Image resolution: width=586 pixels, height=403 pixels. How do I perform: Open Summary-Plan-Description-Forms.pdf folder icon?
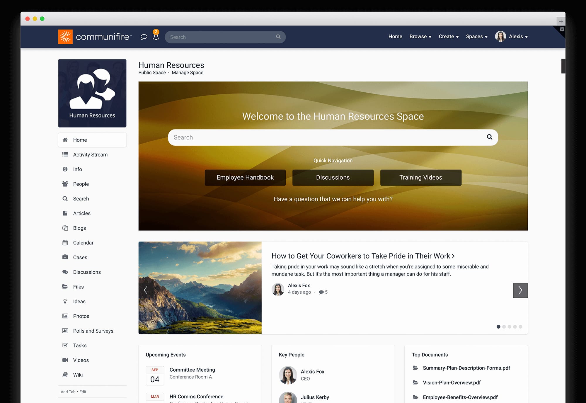tap(415, 368)
